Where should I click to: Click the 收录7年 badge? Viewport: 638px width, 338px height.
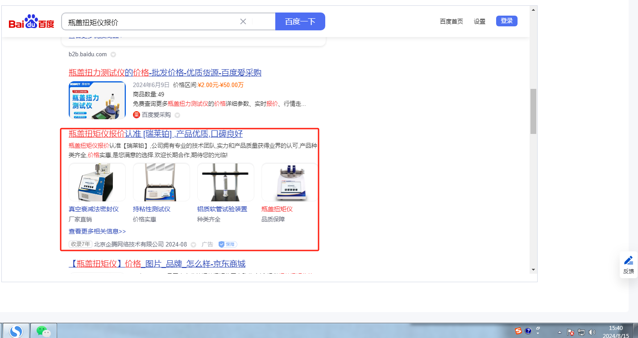(80, 244)
